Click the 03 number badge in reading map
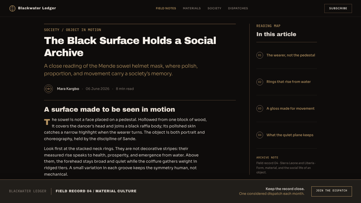Image resolution: width=361 pixels, height=203 pixels. click(x=260, y=109)
